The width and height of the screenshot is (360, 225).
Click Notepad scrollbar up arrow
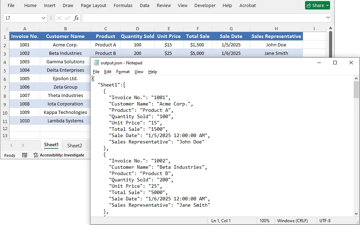pos(356,78)
